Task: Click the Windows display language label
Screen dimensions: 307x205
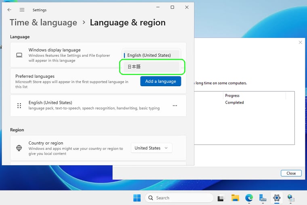Action: pyautogui.click(x=55, y=50)
